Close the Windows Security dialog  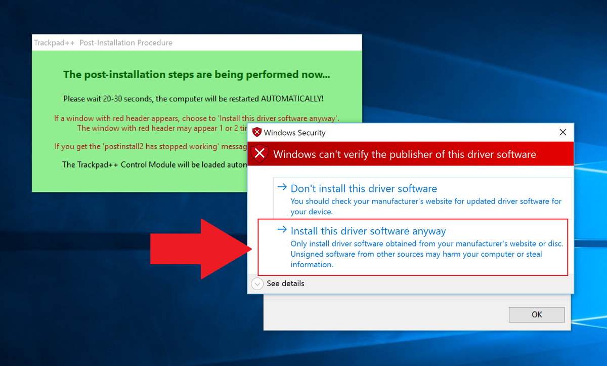pyautogui.click(x=562, y=133)
